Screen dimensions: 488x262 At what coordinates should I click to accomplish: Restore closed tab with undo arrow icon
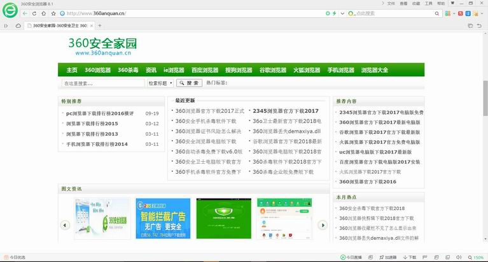point(479,26)
